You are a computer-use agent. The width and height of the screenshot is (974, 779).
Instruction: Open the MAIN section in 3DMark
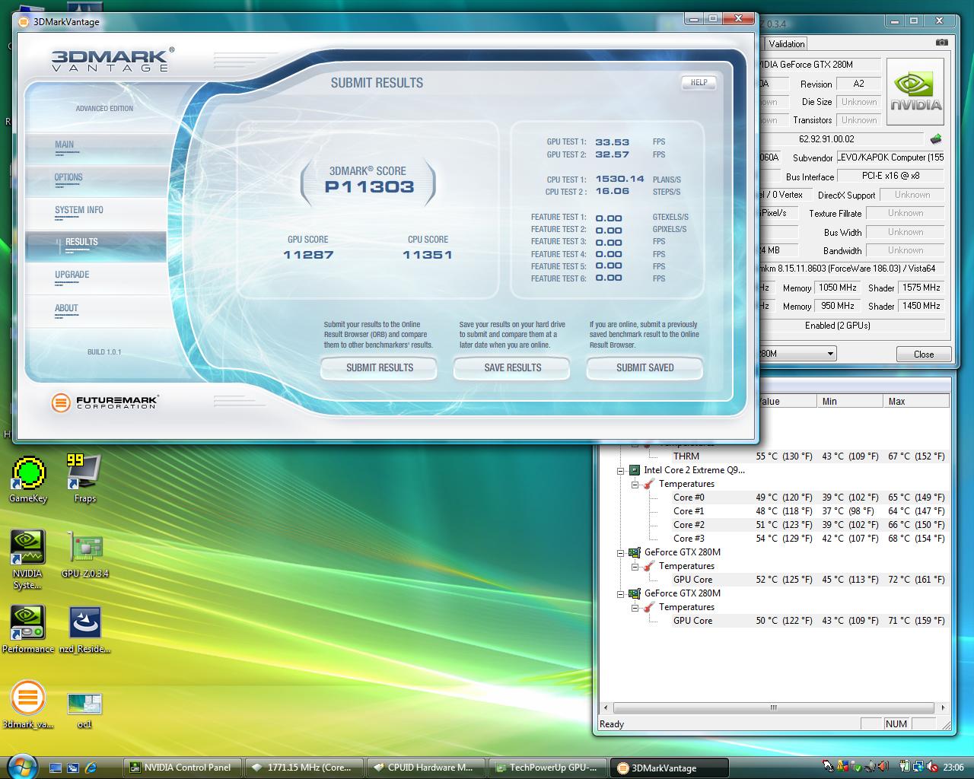point(96,148)
